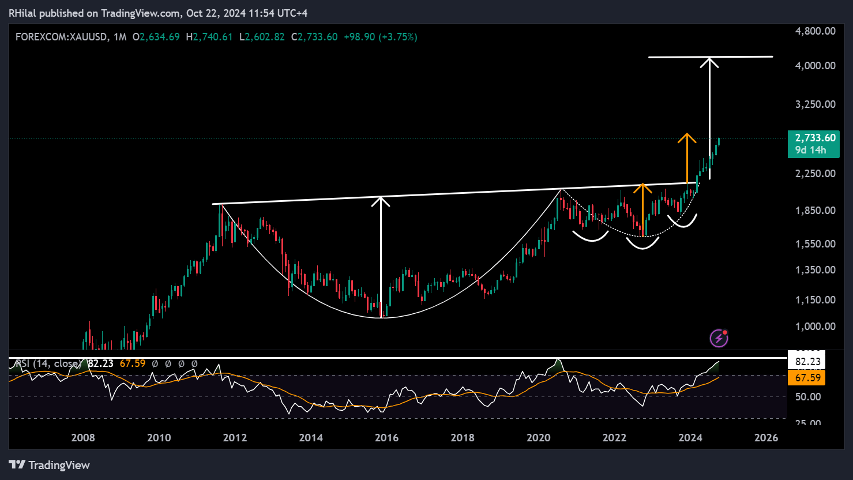Click the TradingView logo at bottom left
Image resolution: width=853 pixels, height=480 pixels.
50,464
